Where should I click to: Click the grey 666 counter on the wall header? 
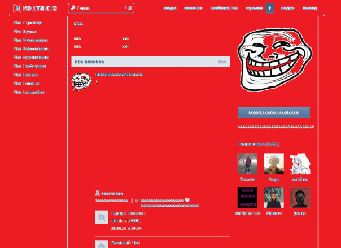222,62
